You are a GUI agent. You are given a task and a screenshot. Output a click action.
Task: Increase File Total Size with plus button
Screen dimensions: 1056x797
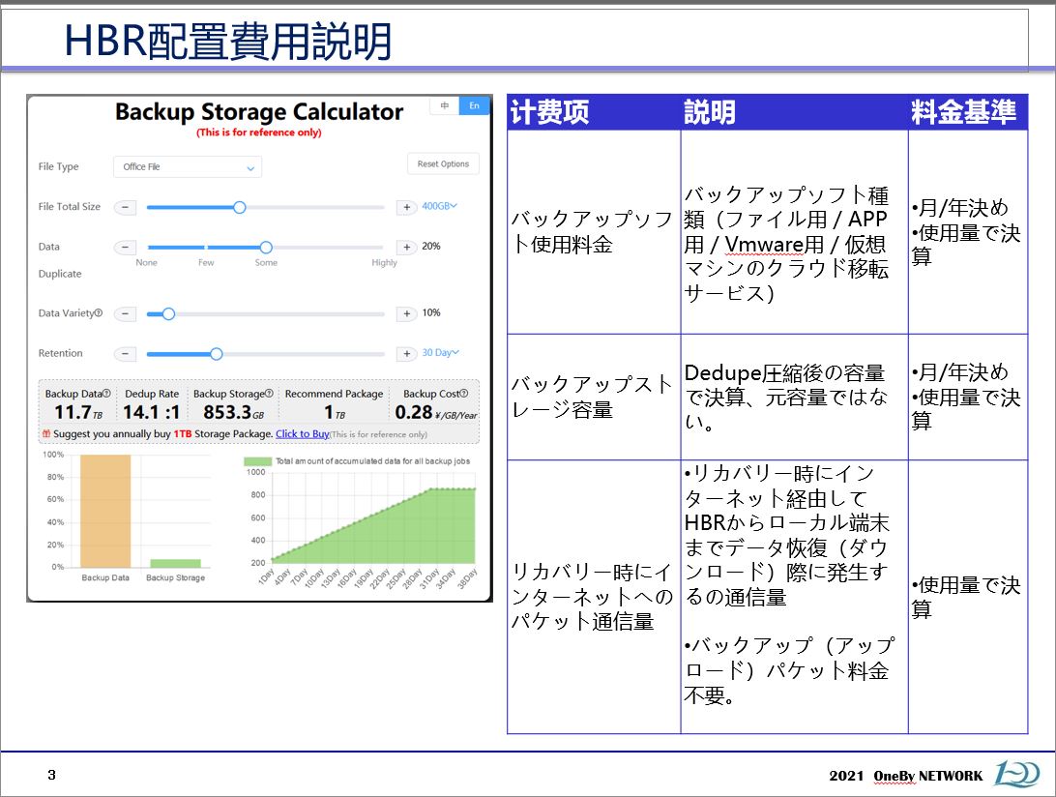tap(407, 208)
